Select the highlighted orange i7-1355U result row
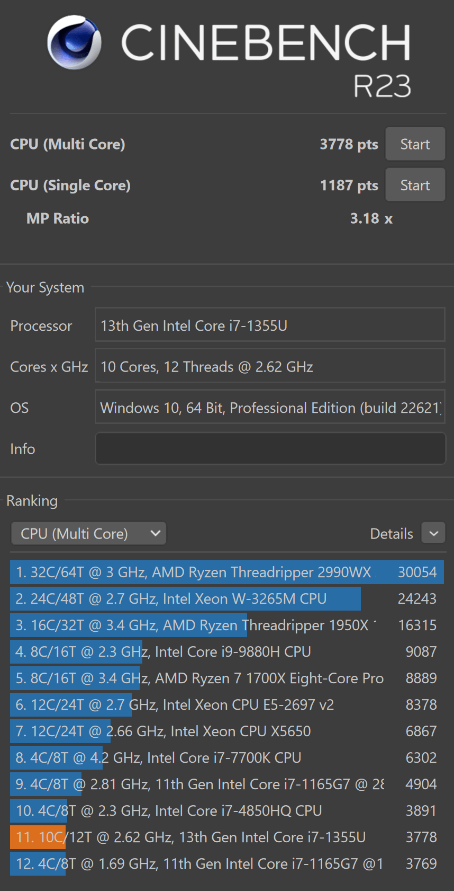This screenshot has height=891, width=454. coord(226,837)
